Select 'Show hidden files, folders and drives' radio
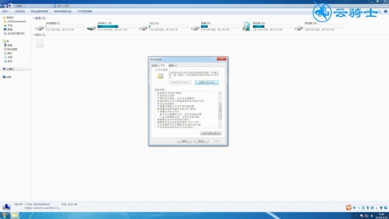Image resolution: width=389 pixels, height=219 pixels. tap(161, 117)
